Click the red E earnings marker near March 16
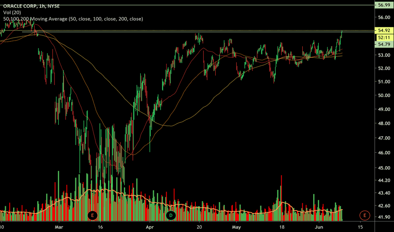 point(93,215)
